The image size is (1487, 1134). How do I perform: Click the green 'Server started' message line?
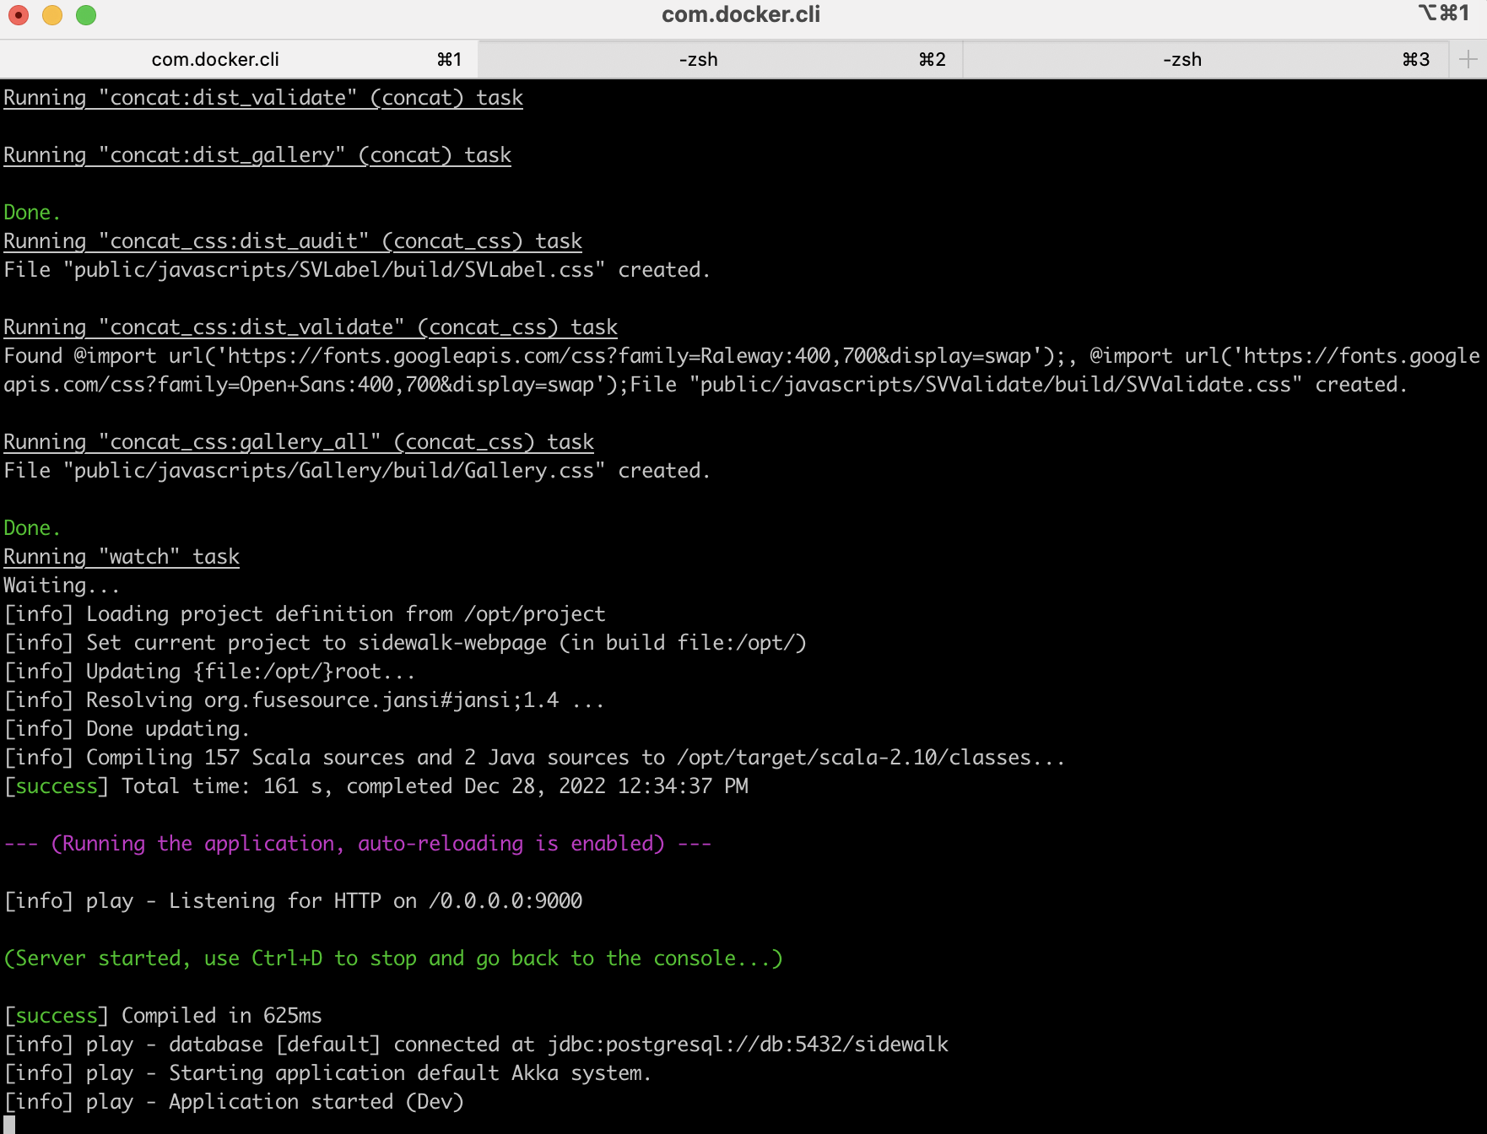(392, 958)
